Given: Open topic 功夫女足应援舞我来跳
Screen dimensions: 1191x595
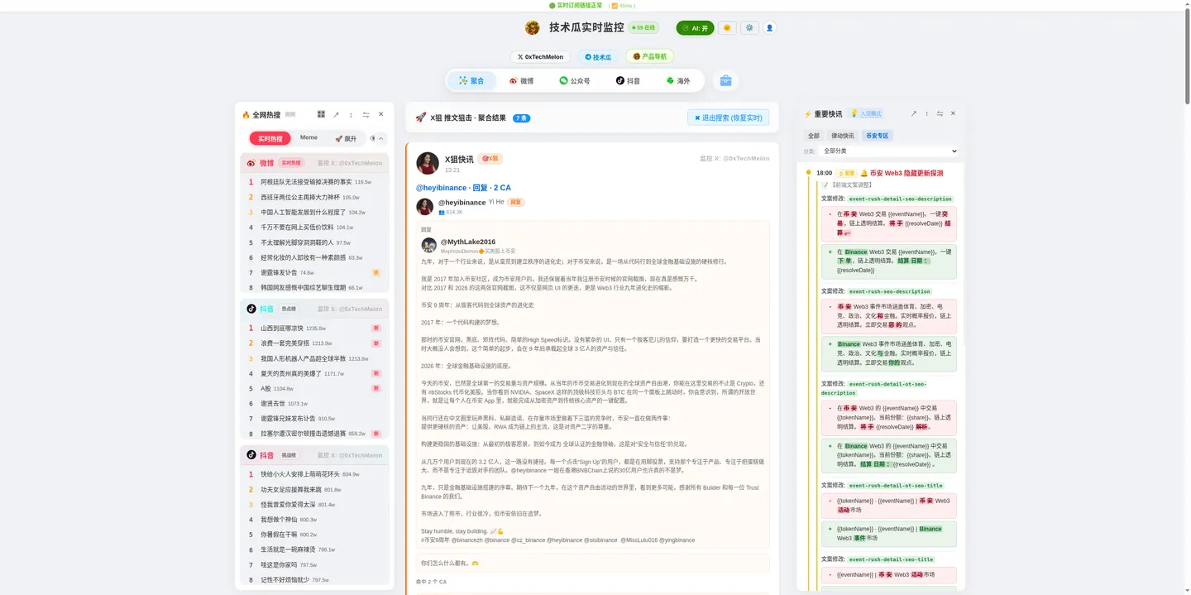Looking at the screenshot, I should click(291, 489).
